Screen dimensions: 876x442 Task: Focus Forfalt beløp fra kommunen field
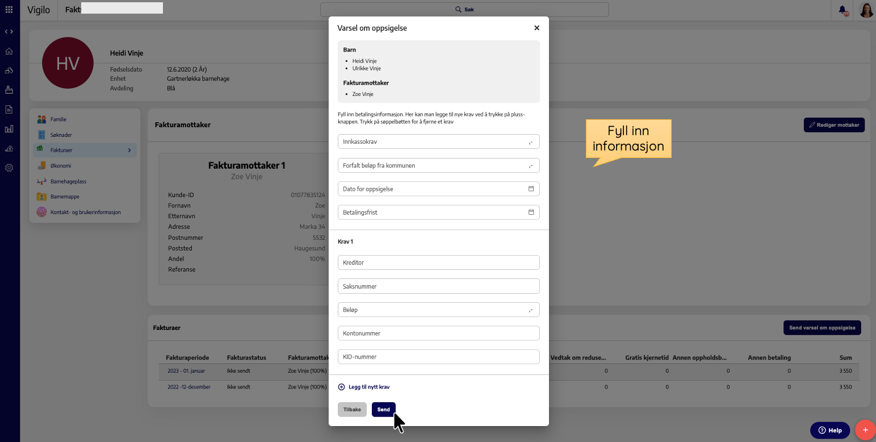tap(438, 165)
